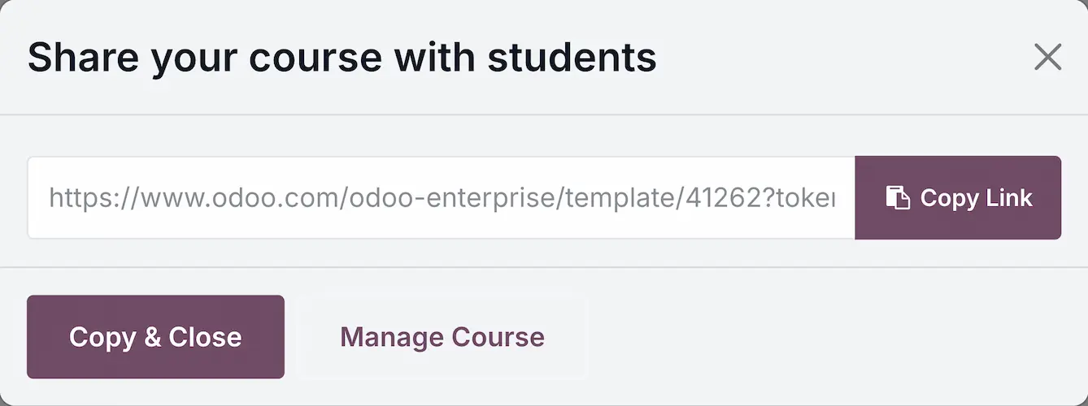The width and height of the screenshot is (1088, 406).
Task: Click the word 'students' in the header
Action: [x=572, y=58]
